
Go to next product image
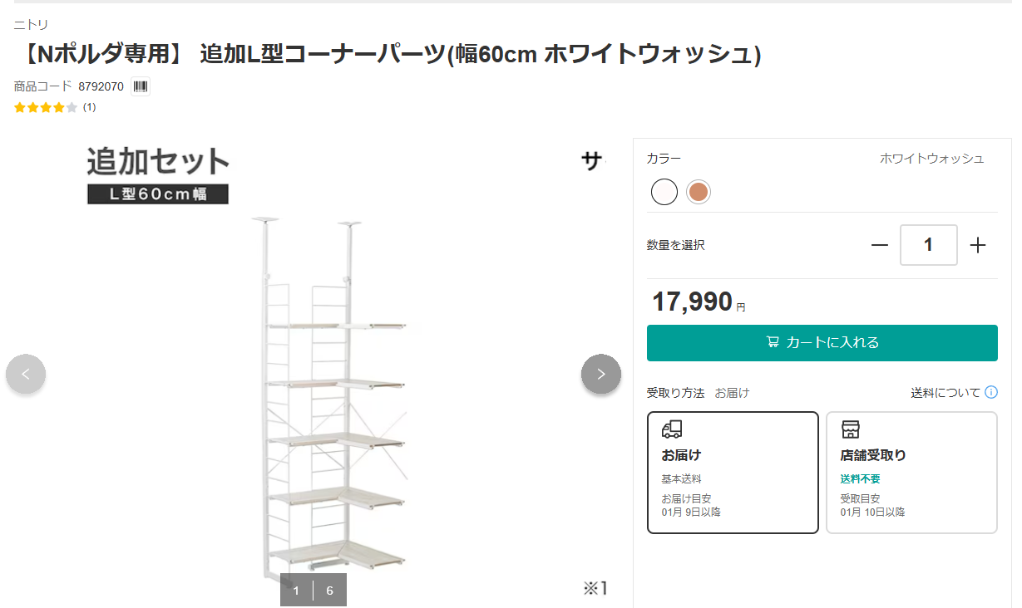click(600, 374)
